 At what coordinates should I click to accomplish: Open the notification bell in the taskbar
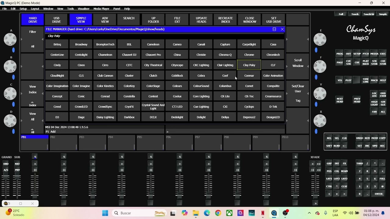(x=383, y=213)
